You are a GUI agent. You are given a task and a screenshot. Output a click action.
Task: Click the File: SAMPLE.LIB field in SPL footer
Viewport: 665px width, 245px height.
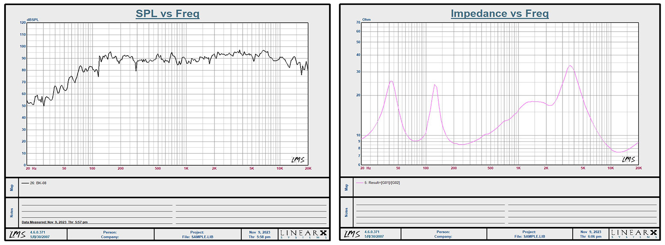coord(197,236)
